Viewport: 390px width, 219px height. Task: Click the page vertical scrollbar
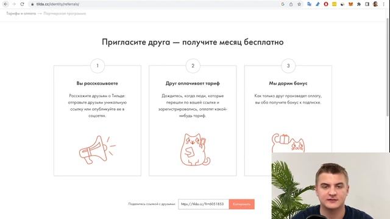click(x=388, y=67)
